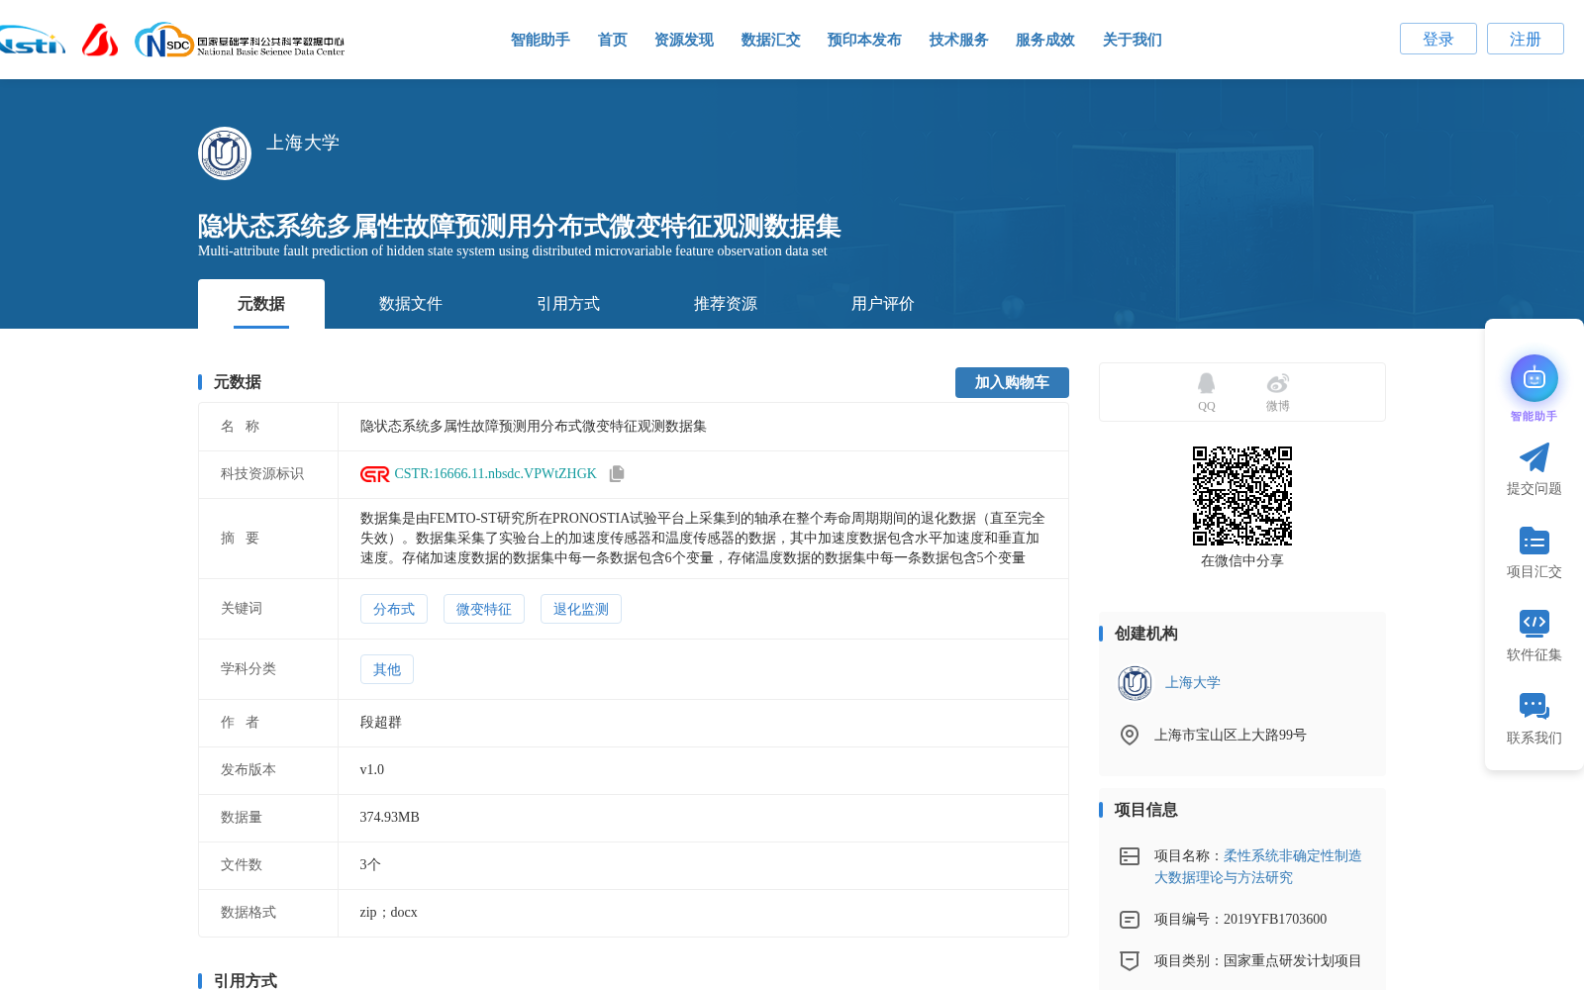The width and height of the screenshot is (1584, 990).
Task: Open the 关于我们 menu item
Action: pyautogui.click(x=1133, y=40)
